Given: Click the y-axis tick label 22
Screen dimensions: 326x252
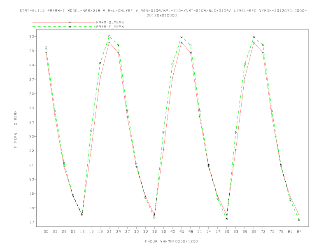Looking at the screenshot, I should click(32, 151).
